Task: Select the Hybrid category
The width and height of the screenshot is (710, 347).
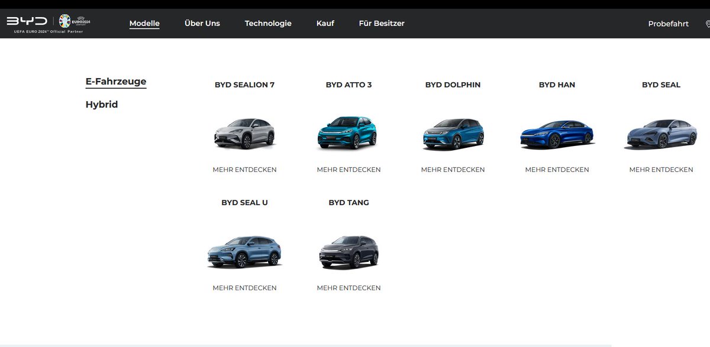Action: 102,105
